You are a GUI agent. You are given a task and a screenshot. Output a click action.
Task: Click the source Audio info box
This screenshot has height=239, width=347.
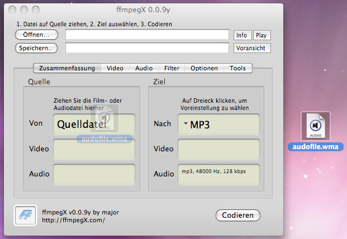tap(94, 174)
